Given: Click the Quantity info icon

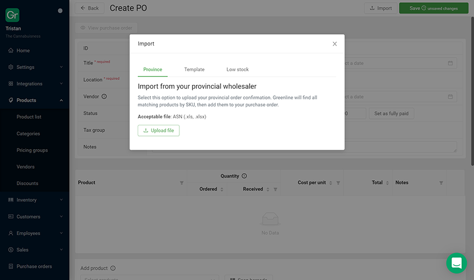Looking at the screenshot, I should (x=244, y=176).
